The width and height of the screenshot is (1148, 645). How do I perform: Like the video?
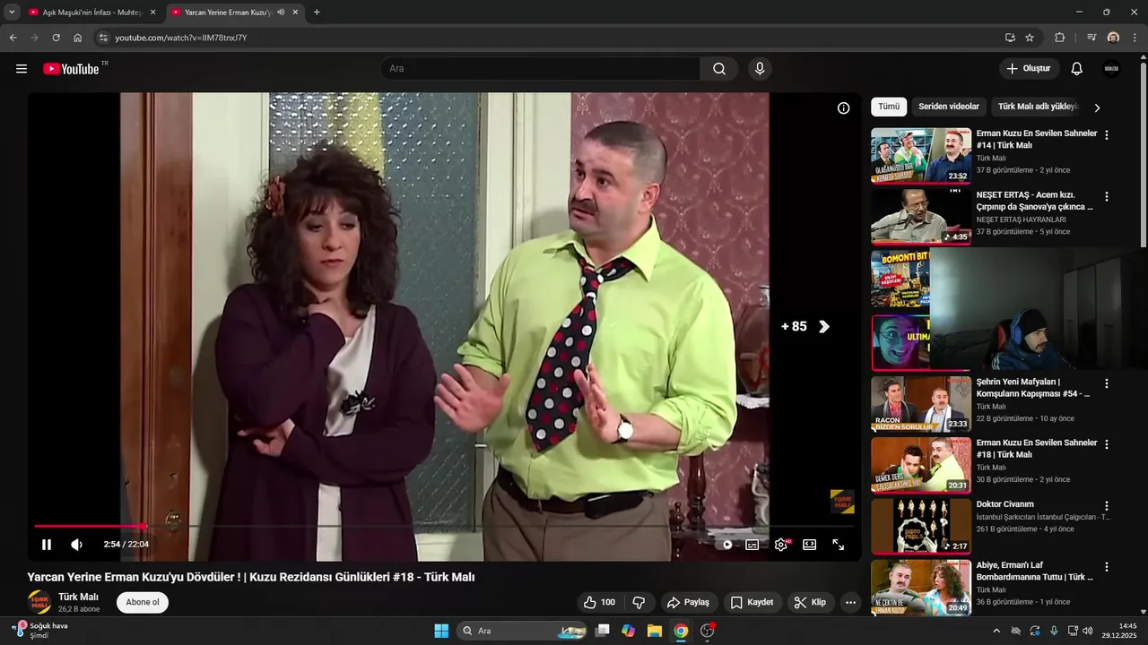pos(599,602)
